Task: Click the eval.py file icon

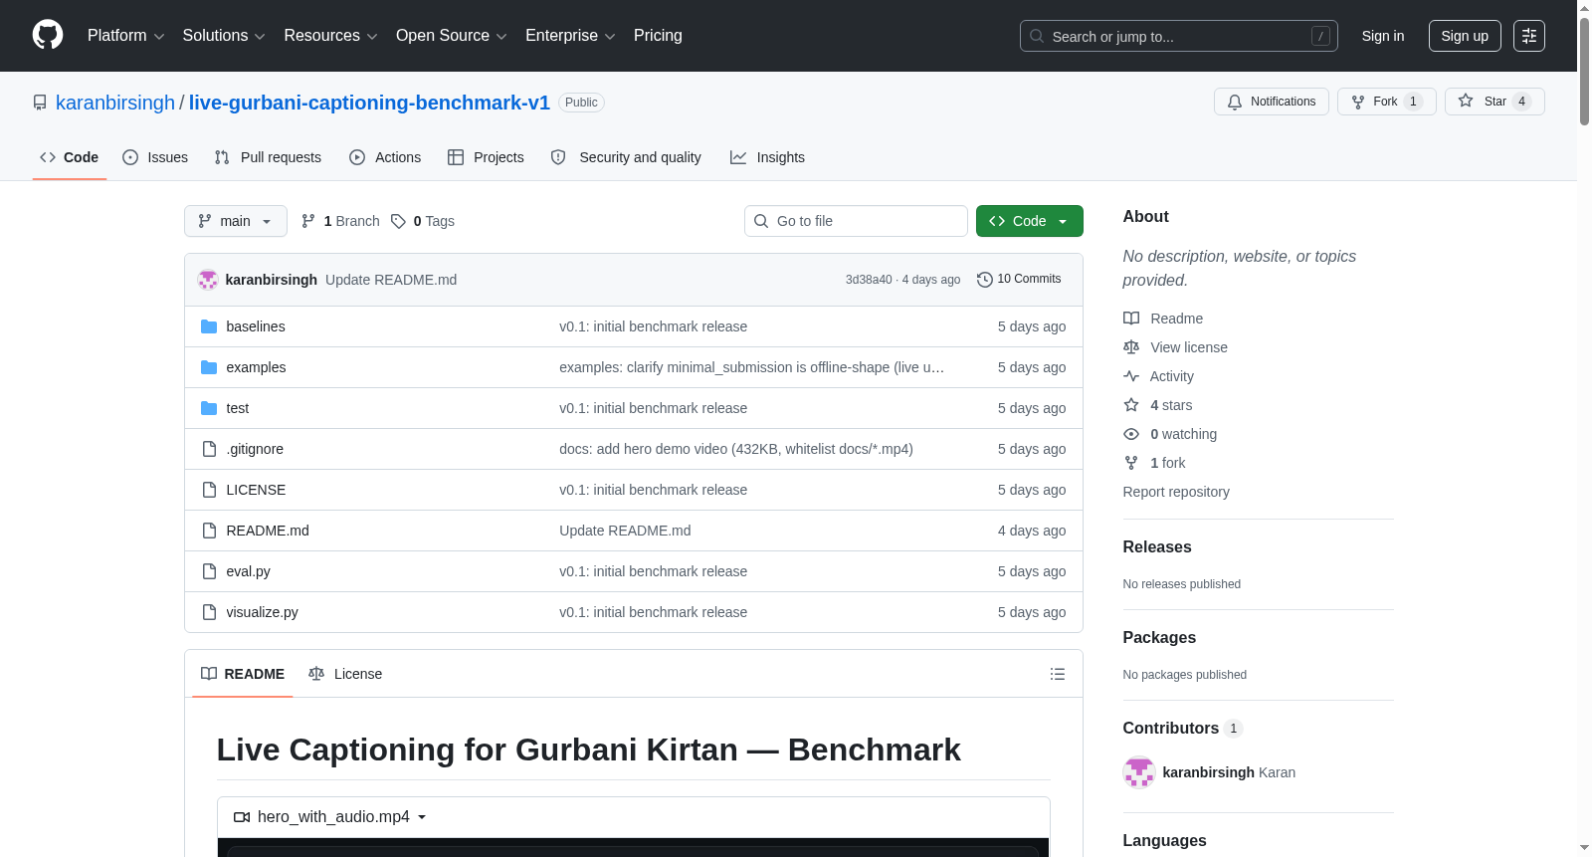Action: tap(209, 571)
